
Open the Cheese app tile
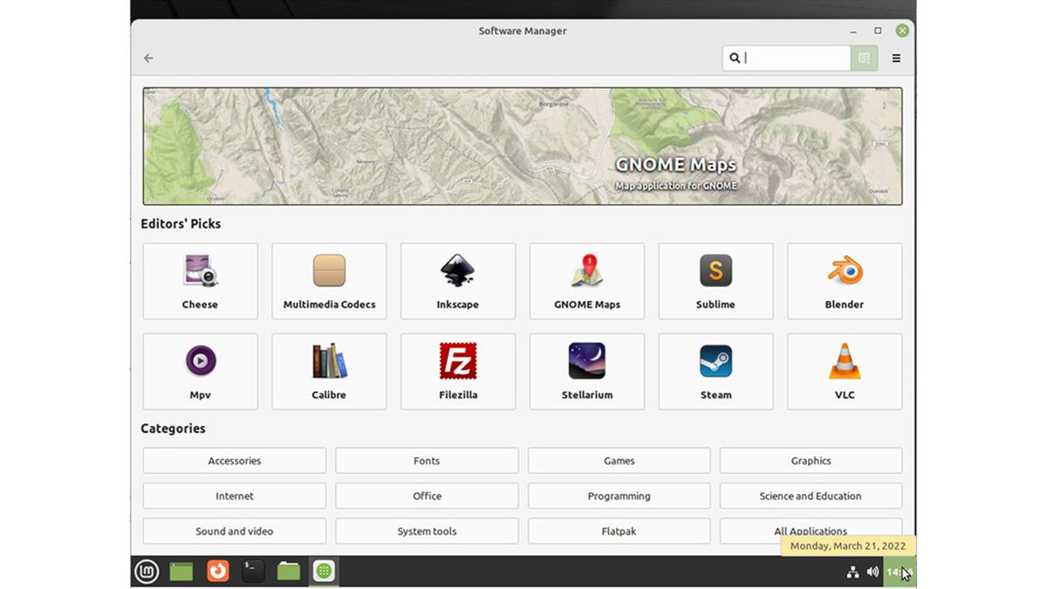(200, 281)
